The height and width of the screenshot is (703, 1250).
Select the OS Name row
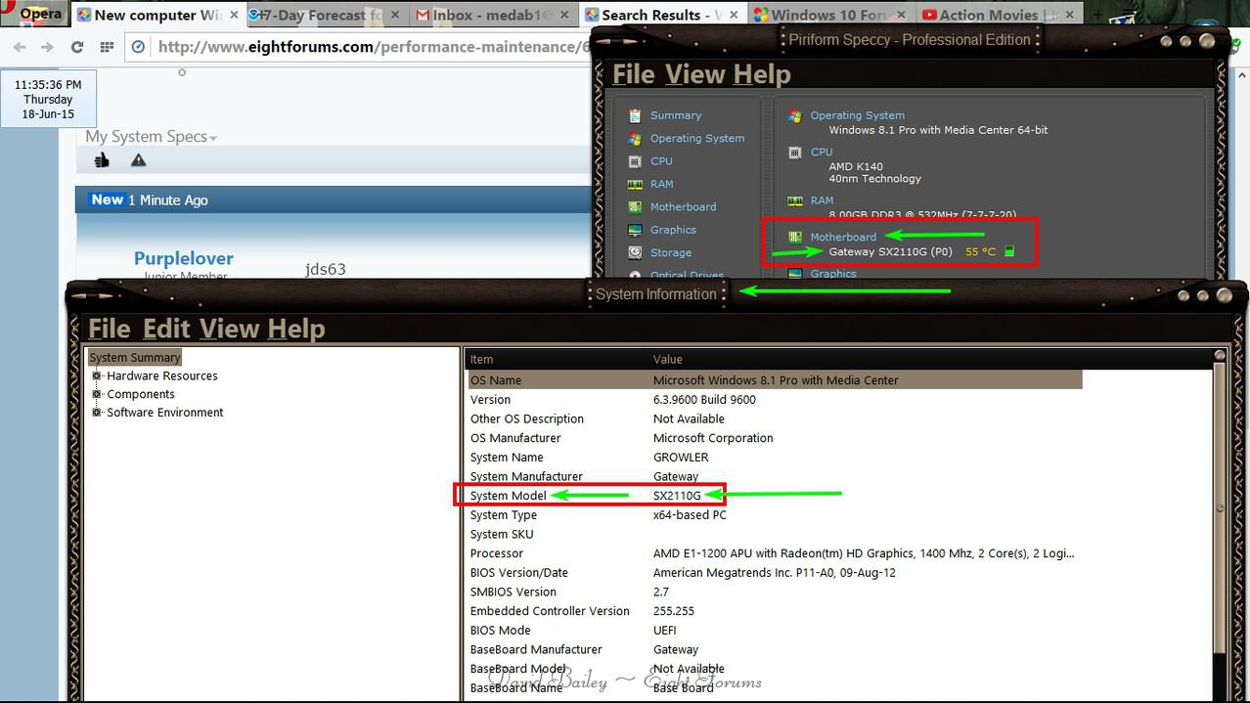pyautogui.click(x=775, y=380)
